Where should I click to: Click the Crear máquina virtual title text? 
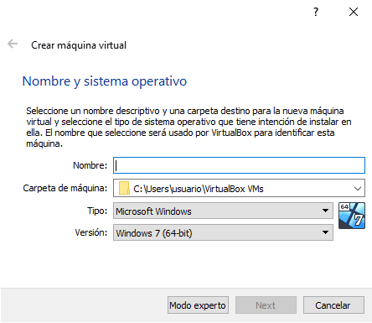point(79,45)
